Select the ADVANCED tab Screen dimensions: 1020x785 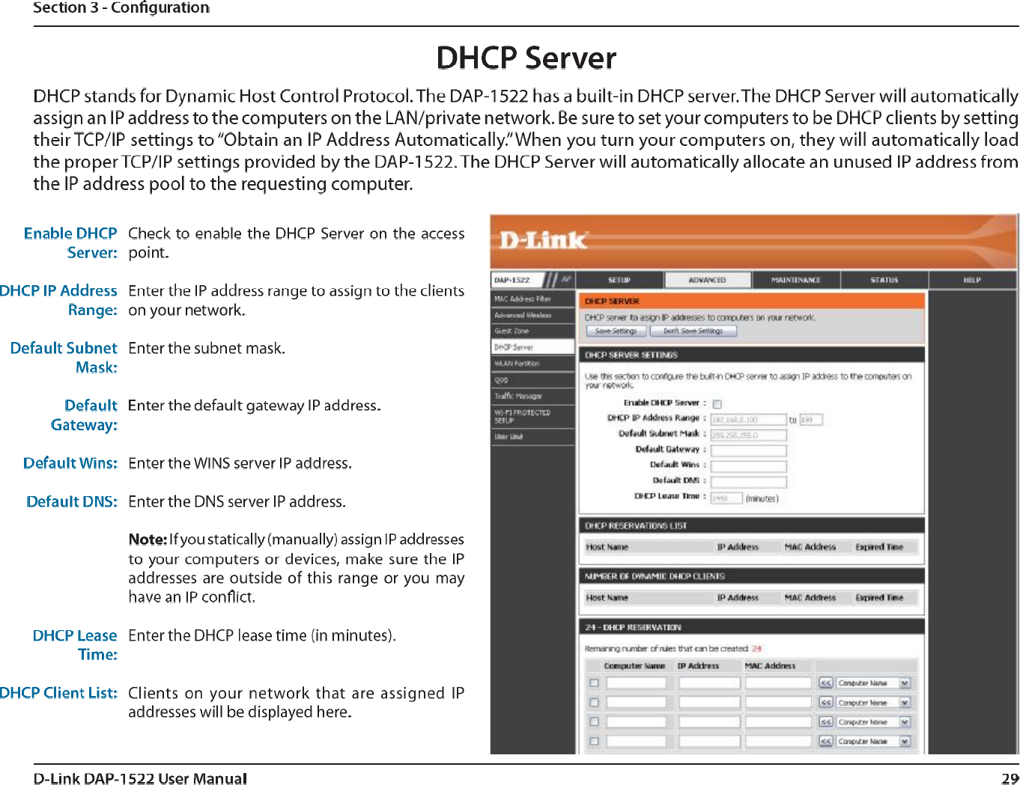click(707, 280)
